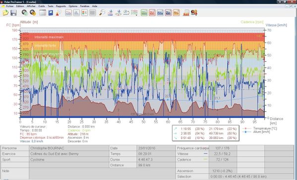Click the red athlete figure toolbar icon

tap(59, 13)
